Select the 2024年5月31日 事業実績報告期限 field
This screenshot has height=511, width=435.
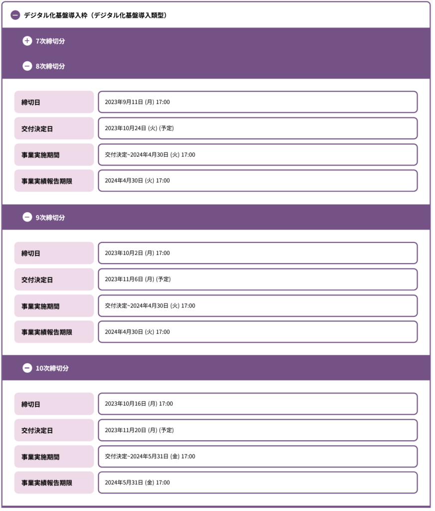coord(258,483)
